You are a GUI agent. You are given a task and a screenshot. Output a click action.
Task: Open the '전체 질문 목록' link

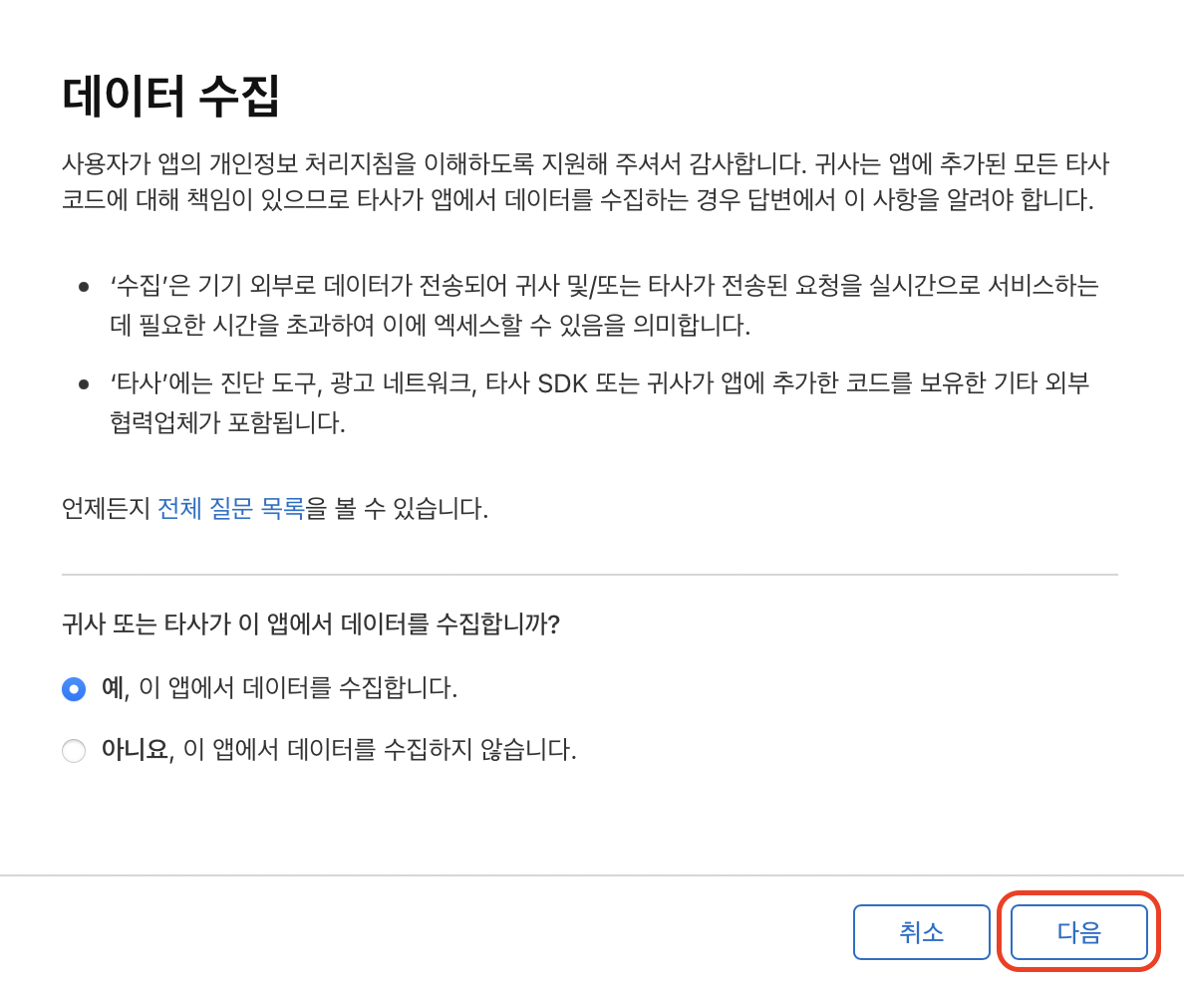click(x=230, y=509)
